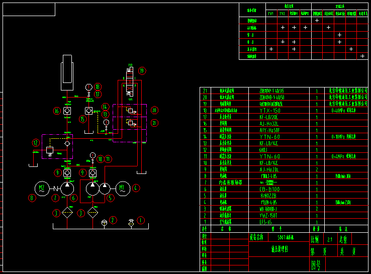Click the red balloon numbered 21

(x=154, y=123)
